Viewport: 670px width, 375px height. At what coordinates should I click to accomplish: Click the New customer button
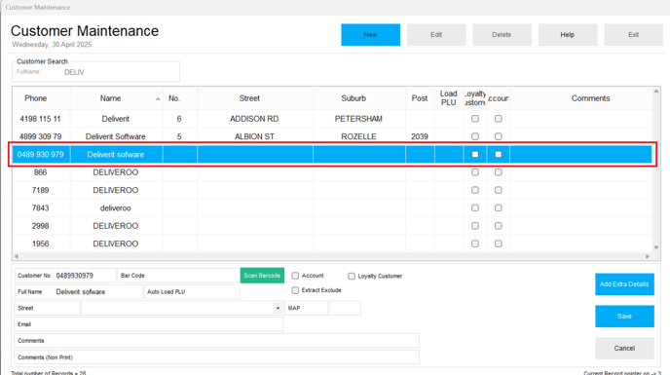tap(370, 35)
